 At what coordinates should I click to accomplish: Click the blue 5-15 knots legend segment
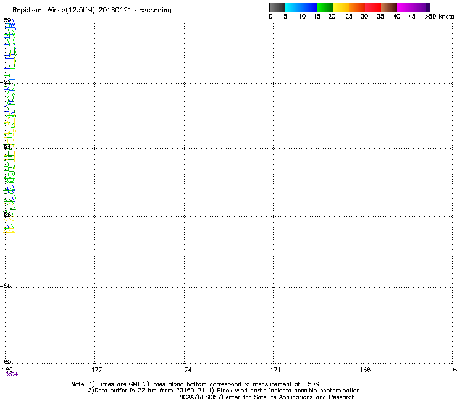[x=301, y=7]
